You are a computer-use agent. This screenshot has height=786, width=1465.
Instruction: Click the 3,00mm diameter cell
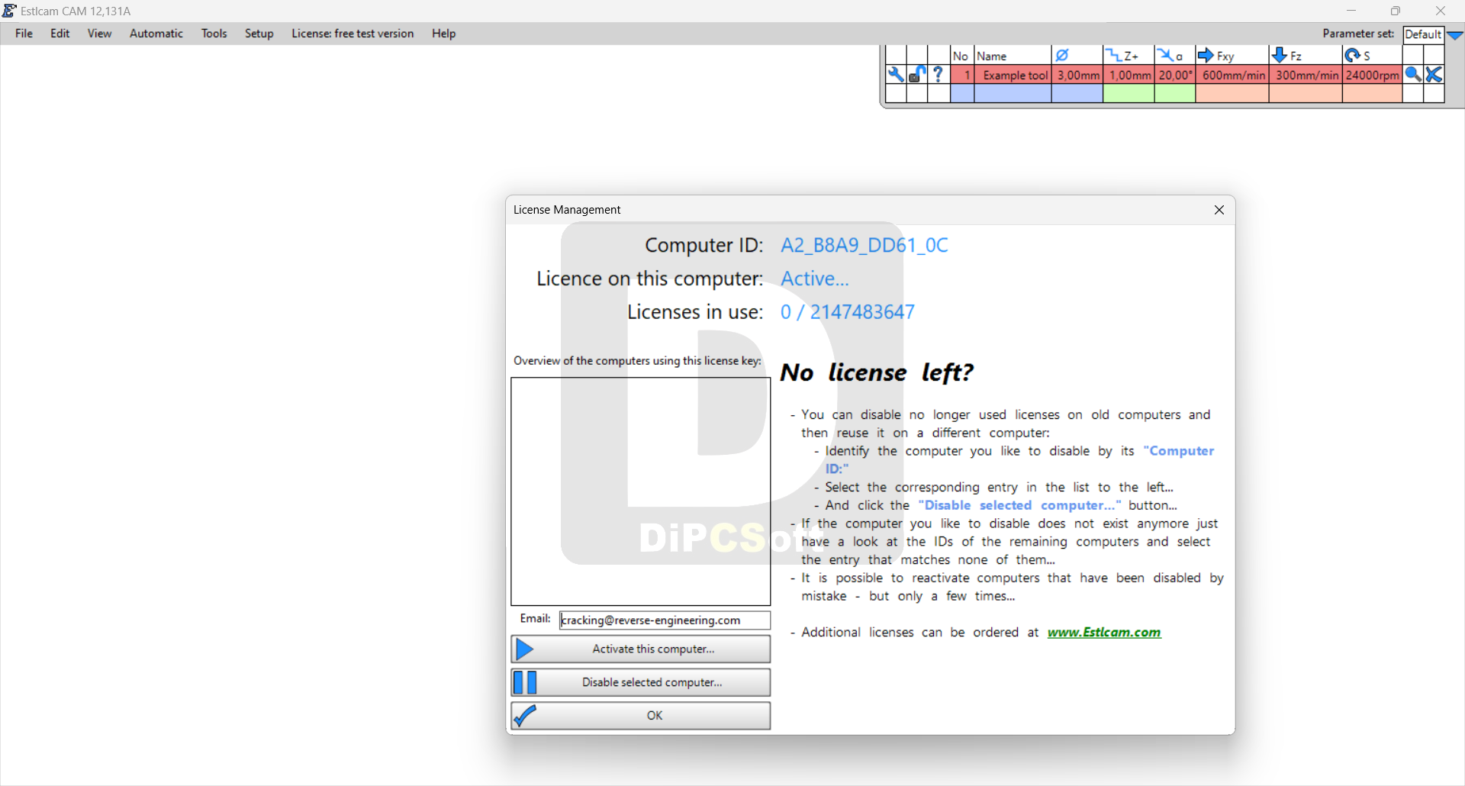pyautogui.click(x=1077, y=75)
